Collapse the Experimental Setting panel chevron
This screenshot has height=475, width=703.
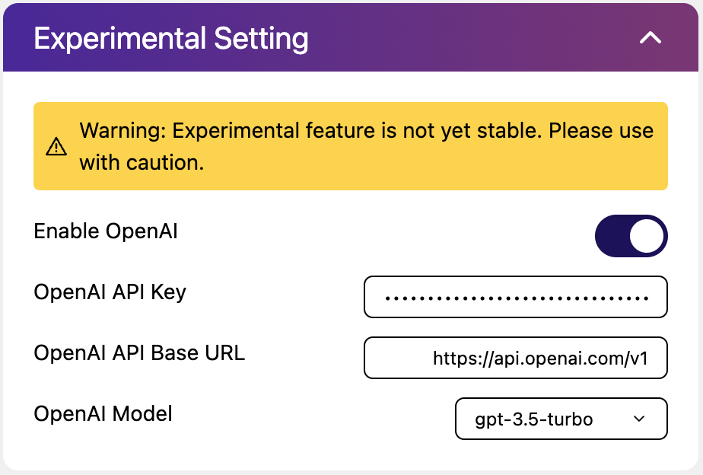[650, 37]
